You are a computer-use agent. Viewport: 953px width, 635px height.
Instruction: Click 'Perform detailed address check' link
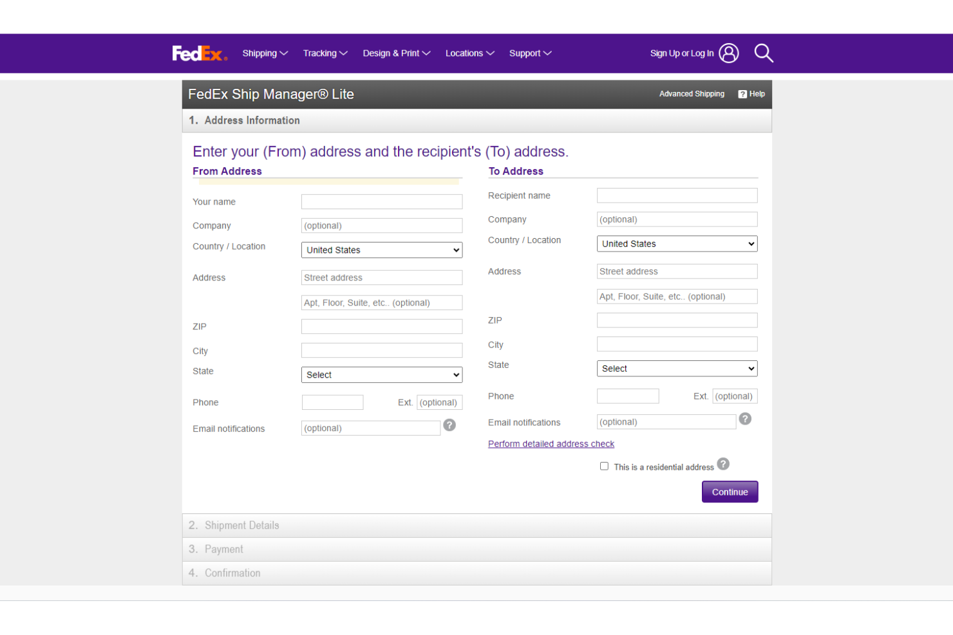pyautogui.click(x=551, y=443)
